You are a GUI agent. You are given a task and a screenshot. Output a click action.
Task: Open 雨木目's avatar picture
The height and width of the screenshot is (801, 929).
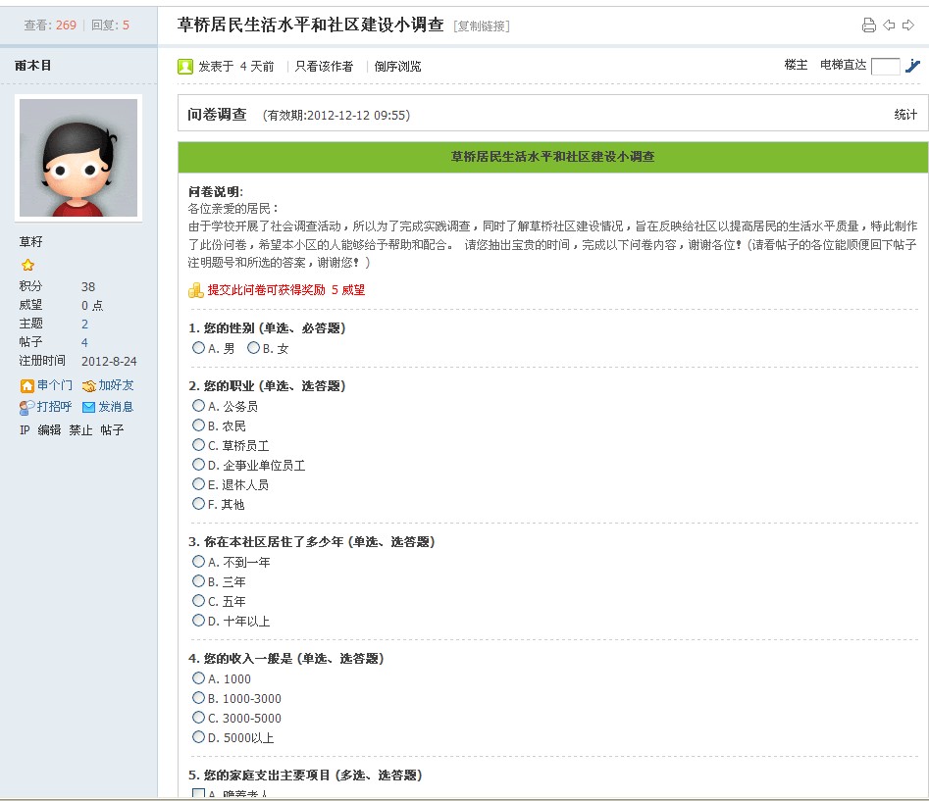coord(78,158)
